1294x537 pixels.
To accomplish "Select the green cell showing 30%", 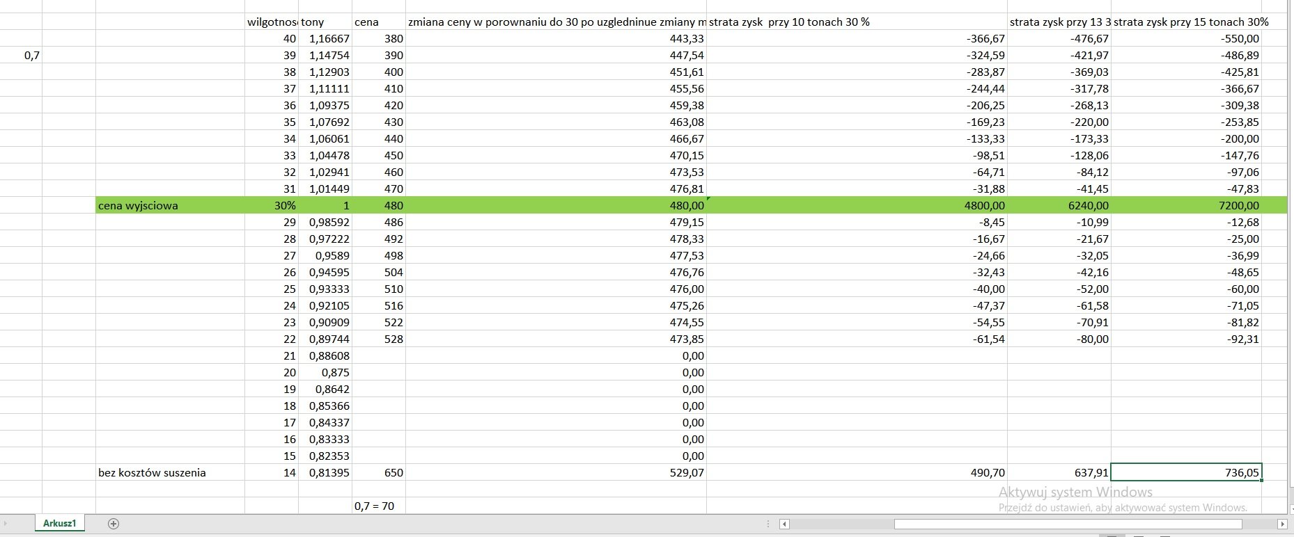I will tap(271, 205).
